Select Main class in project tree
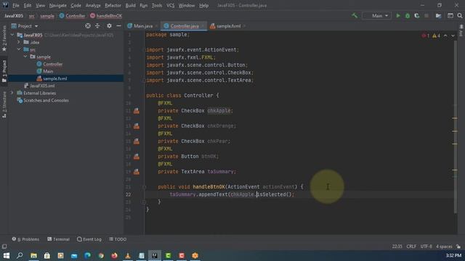Image resolution: width=465 pixels, height=261 pixels. [45, 71]
